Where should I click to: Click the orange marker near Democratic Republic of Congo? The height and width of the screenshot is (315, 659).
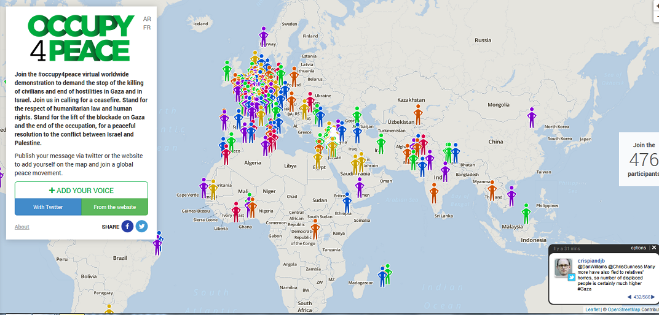click(x=315, y=229)
